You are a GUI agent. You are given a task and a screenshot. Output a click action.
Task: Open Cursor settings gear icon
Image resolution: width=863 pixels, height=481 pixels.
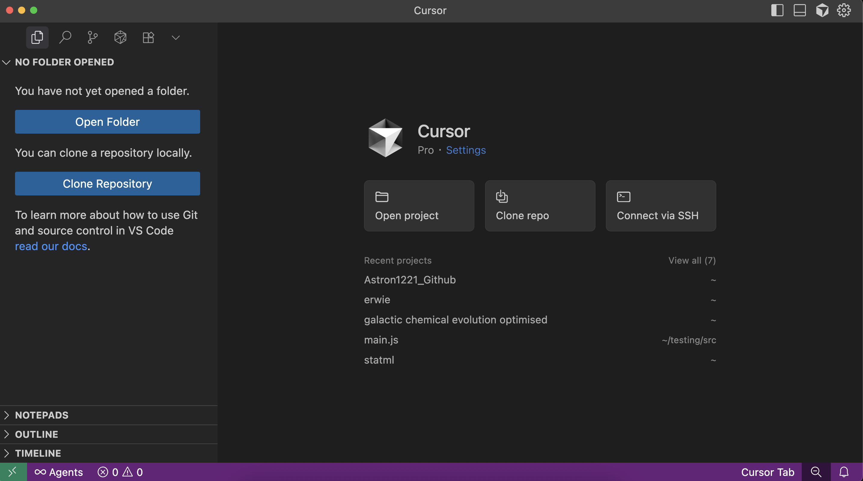point(844,11)
